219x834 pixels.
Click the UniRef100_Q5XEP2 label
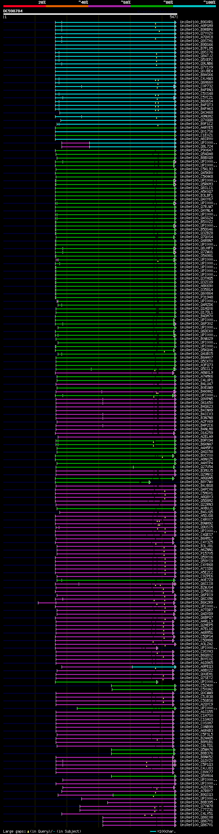pyautogui.click(x=196, y=60)
